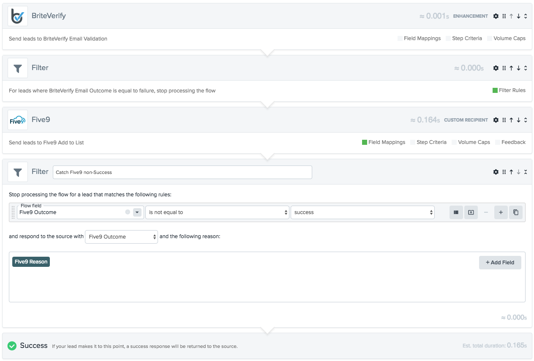Screen dimensions: 534x361
Task: Expand the Five9 step details
Action: 526,120
